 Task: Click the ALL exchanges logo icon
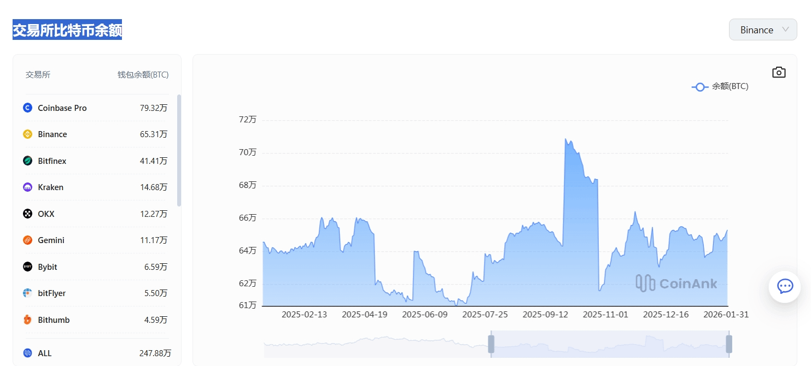coord(28,353)
